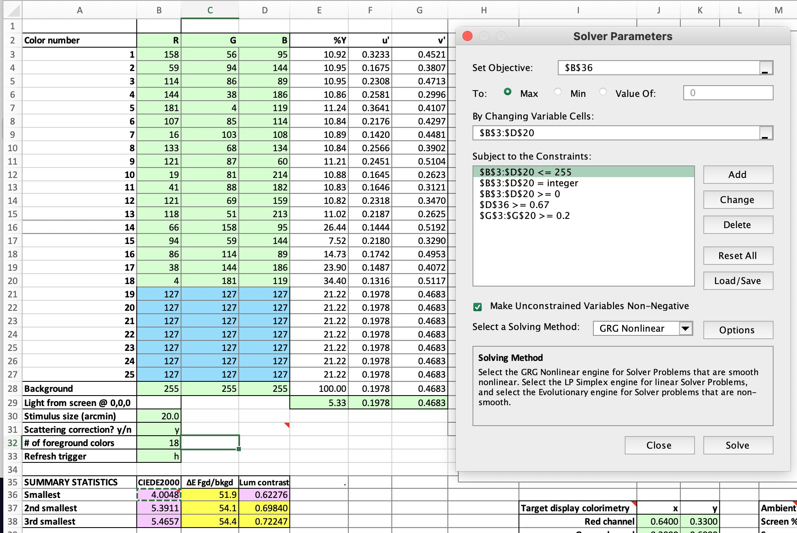Open the solving method dropdown
797x533 pixels.
click(686, 328)
